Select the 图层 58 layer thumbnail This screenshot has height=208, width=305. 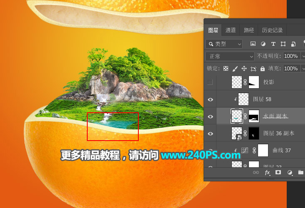(x=244, y=99)
